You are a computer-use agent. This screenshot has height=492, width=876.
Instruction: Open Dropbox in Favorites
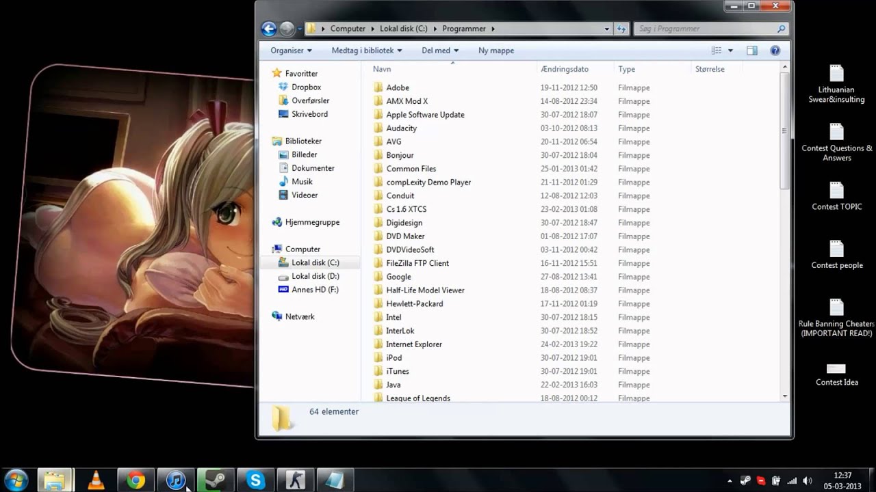pos(300,87)
